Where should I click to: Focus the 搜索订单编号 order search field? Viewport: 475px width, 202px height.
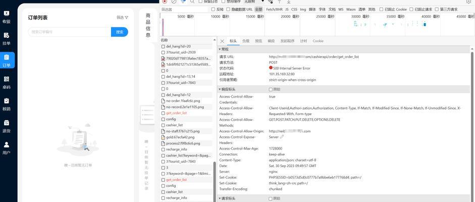point(70,32)
